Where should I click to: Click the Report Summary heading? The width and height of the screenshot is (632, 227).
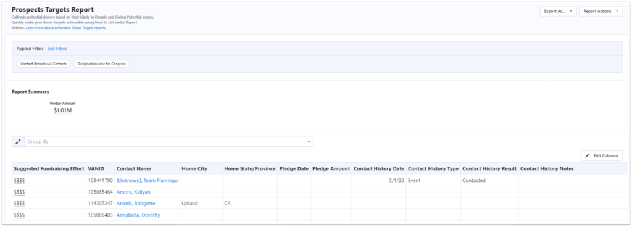pos(31,92)
